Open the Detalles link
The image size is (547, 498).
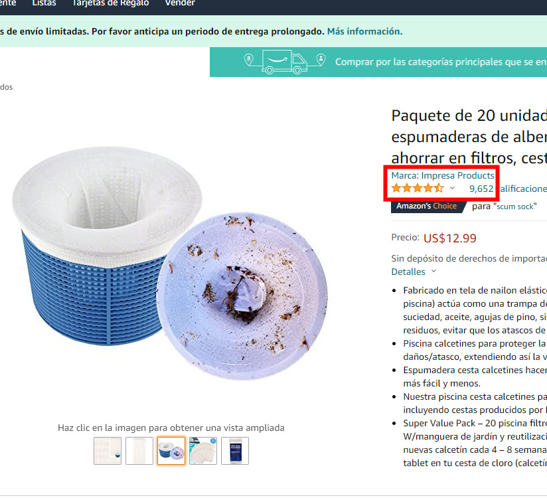(408, 272)
